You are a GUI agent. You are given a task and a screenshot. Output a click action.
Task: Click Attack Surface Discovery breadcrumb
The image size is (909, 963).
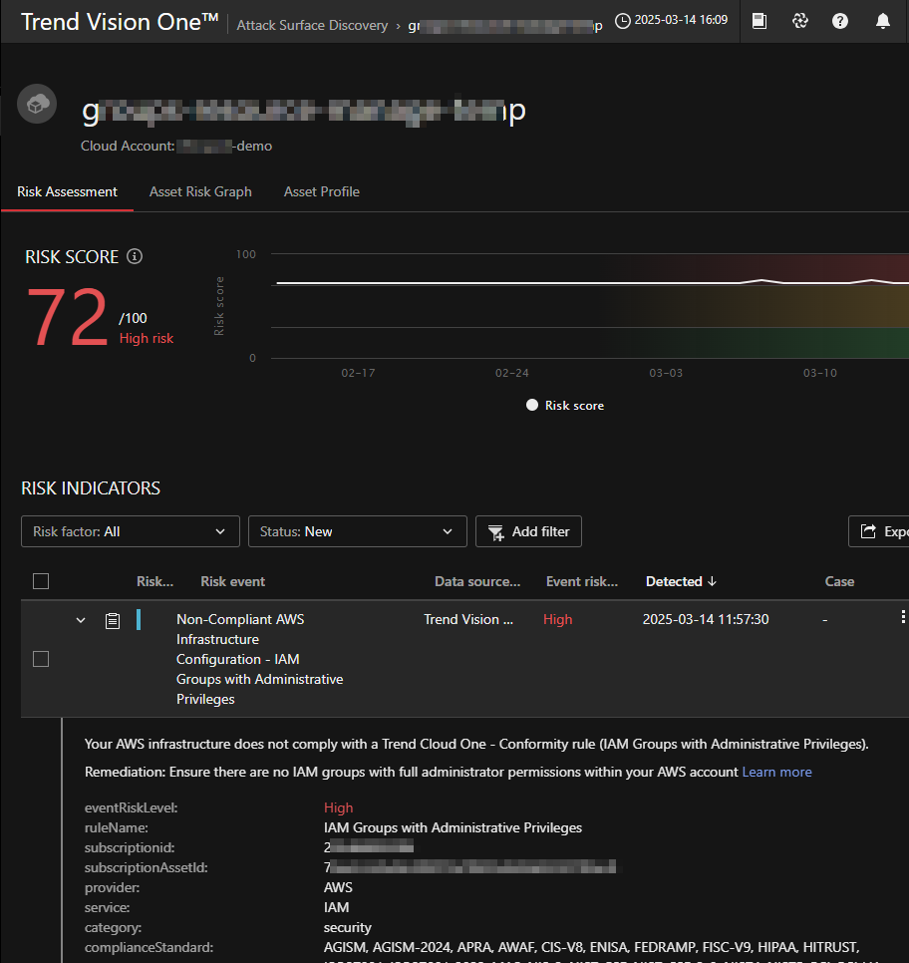pos(312,25)
